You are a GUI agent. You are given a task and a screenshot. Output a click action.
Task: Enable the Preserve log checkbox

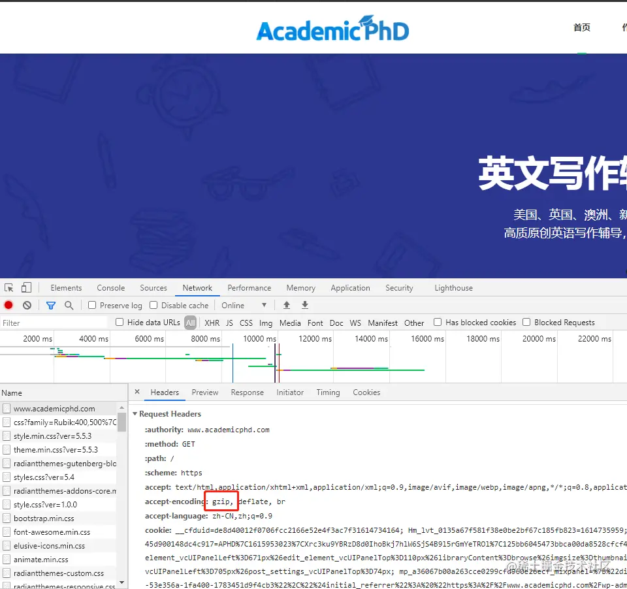(92, 305)
